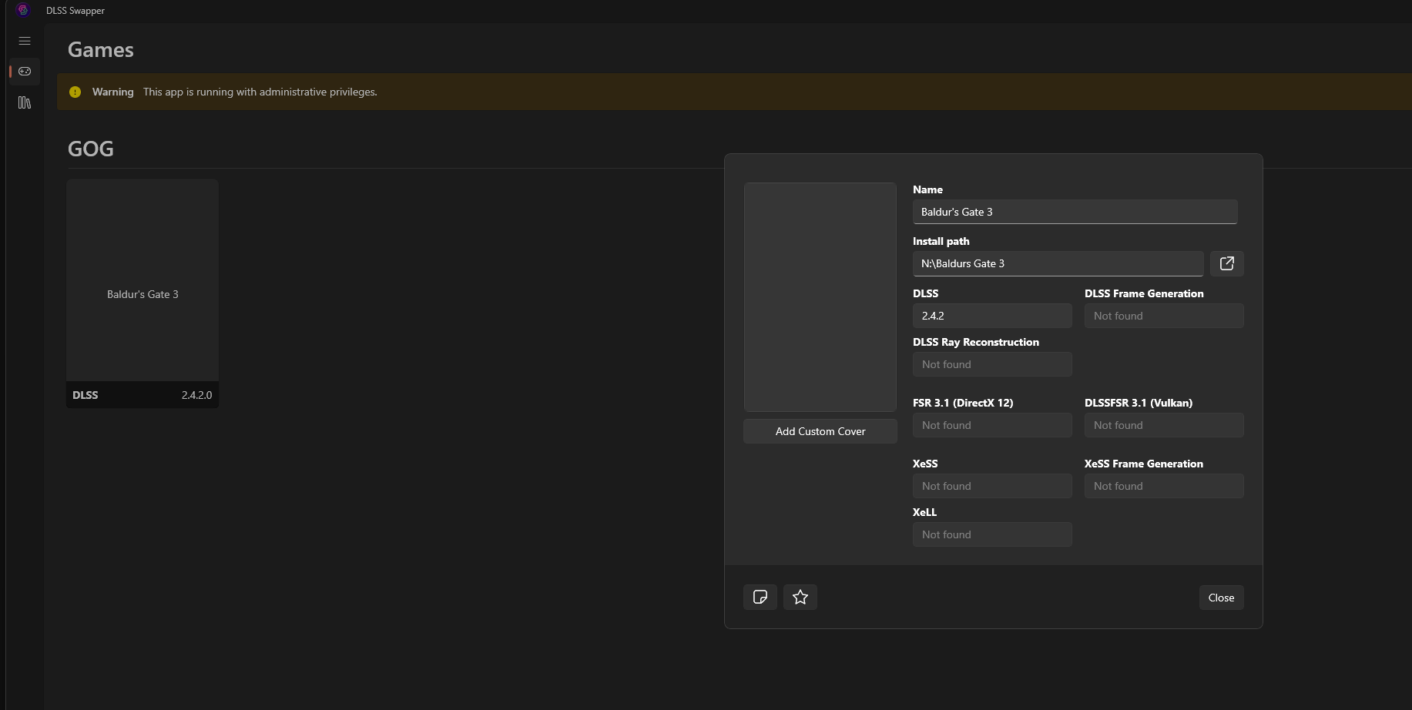This screenshot has height=710, width=1412.
Task: Click the Add Custom Cover button
Action: coord(820,431)
